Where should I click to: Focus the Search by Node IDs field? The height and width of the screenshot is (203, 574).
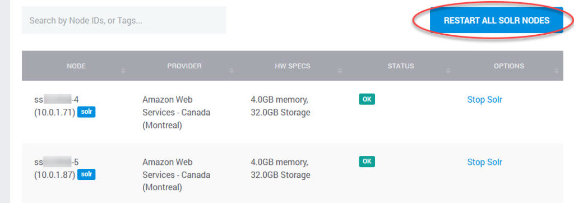[124, 20]
